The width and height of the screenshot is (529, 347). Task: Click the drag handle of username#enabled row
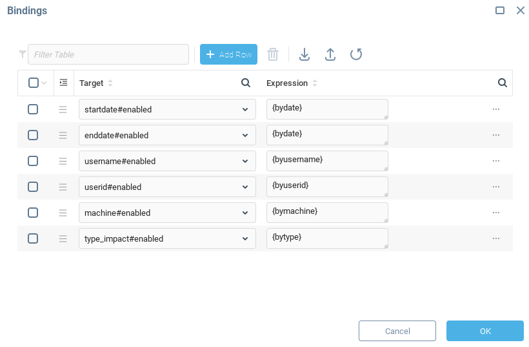click(x=63, y=161)
